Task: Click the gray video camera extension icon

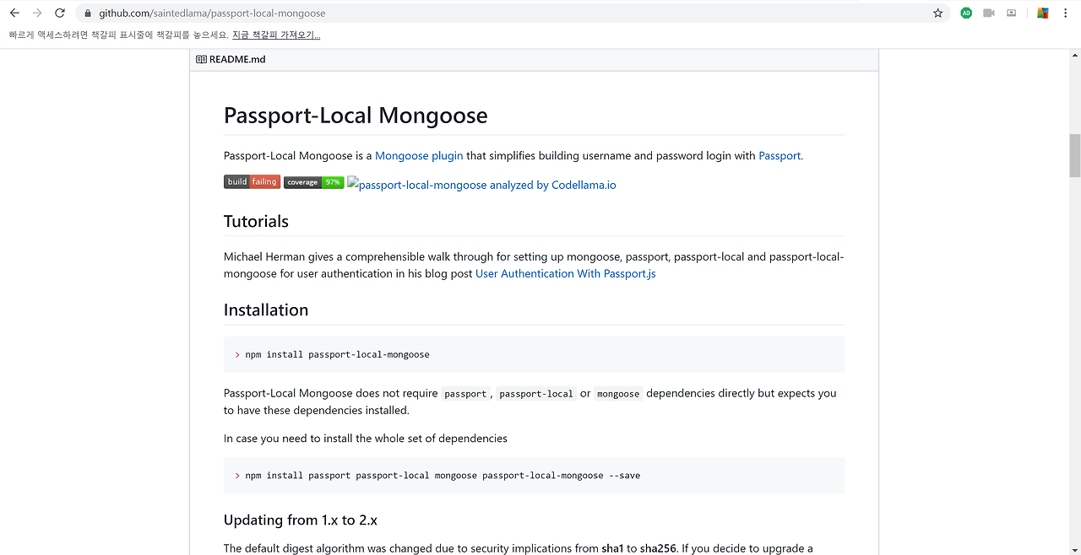Action: pos(989,13)
